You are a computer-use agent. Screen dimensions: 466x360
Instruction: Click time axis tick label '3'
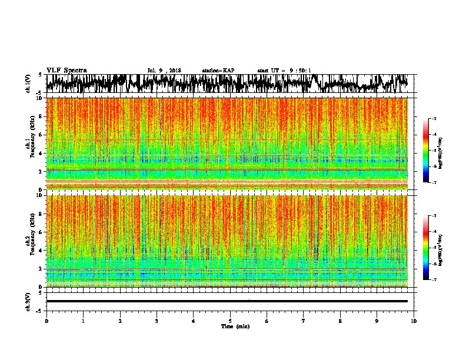(x=157, y=321)
